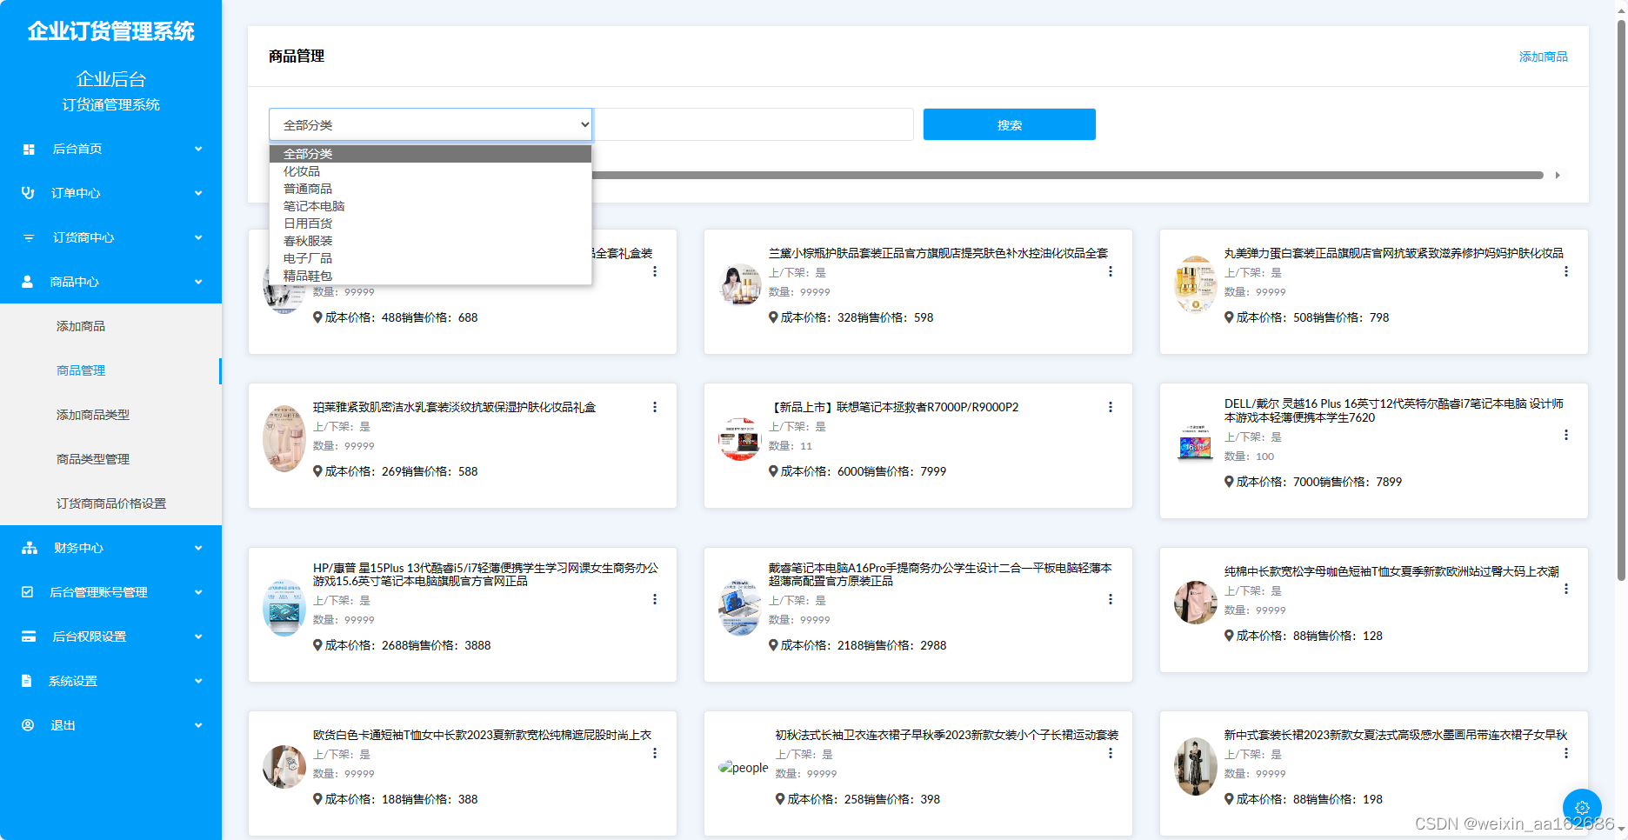The height and width of the screenshot is (840, 1628).
Task: Expand the 订单中心 sidebar section
Action: pos(198,193)
